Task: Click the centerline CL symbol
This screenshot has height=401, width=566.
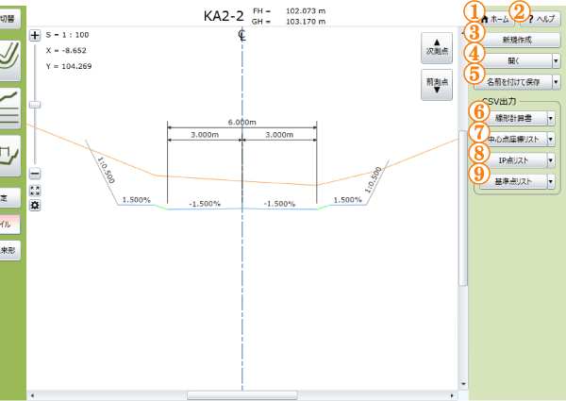Action: click(241, 35)
